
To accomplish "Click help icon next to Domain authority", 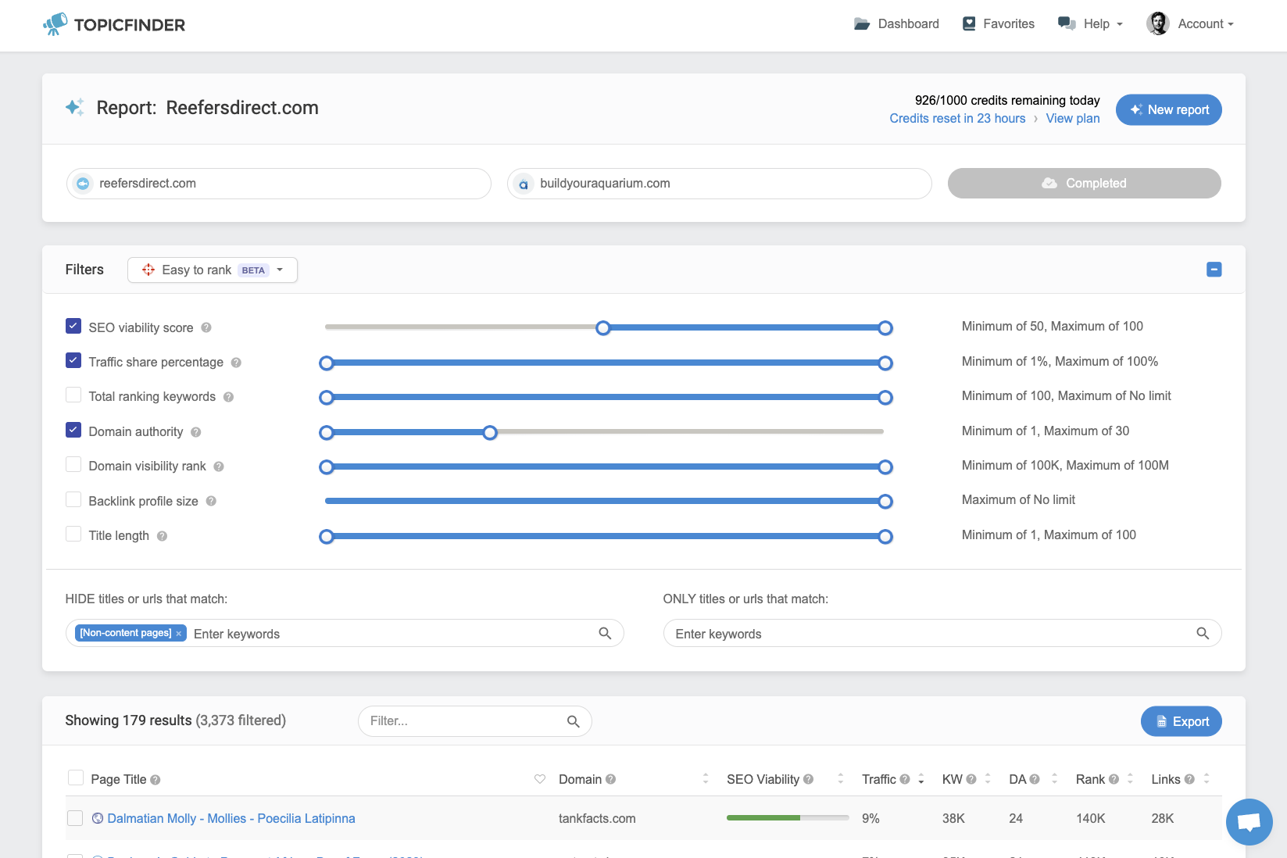I will point(196,432).
